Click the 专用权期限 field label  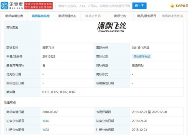tap(103, 112)
